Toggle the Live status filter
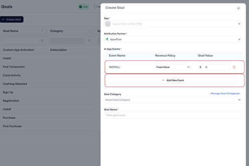The height and width of the screenshot is (166, 249). pyautogui.click(x=84, y=7)
